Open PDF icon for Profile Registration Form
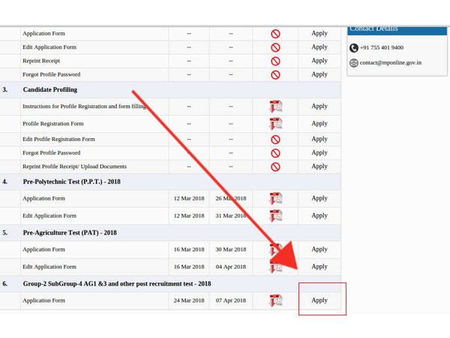Image resolution: width=450 pixels, height=338 pixels. point(276,124)
